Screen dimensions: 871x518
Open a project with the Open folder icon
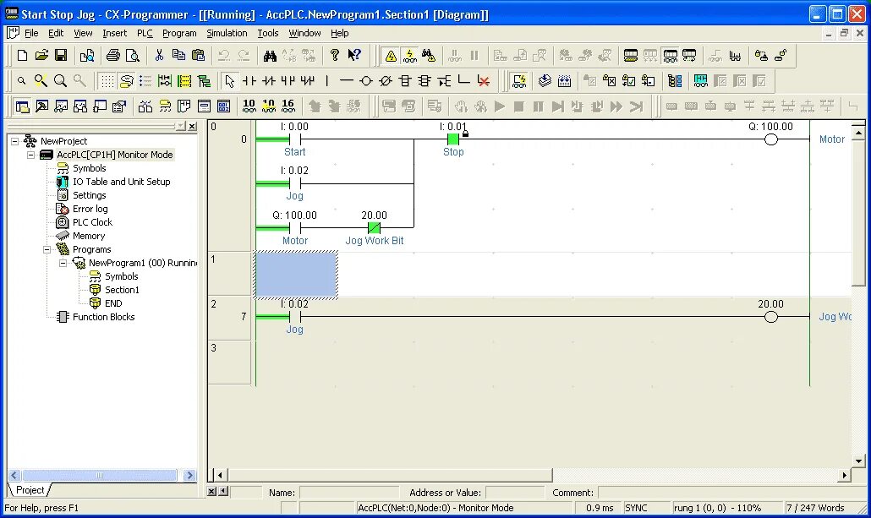41,55
